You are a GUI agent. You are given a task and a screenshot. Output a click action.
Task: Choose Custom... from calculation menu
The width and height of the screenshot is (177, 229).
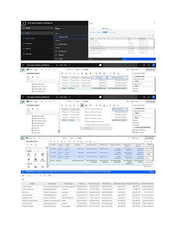pyautogui.click(x=87, y=128)
